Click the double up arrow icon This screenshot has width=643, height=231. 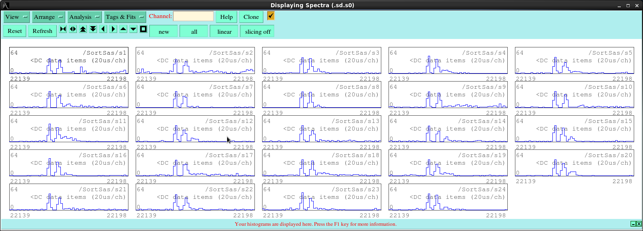pos(83,29)
